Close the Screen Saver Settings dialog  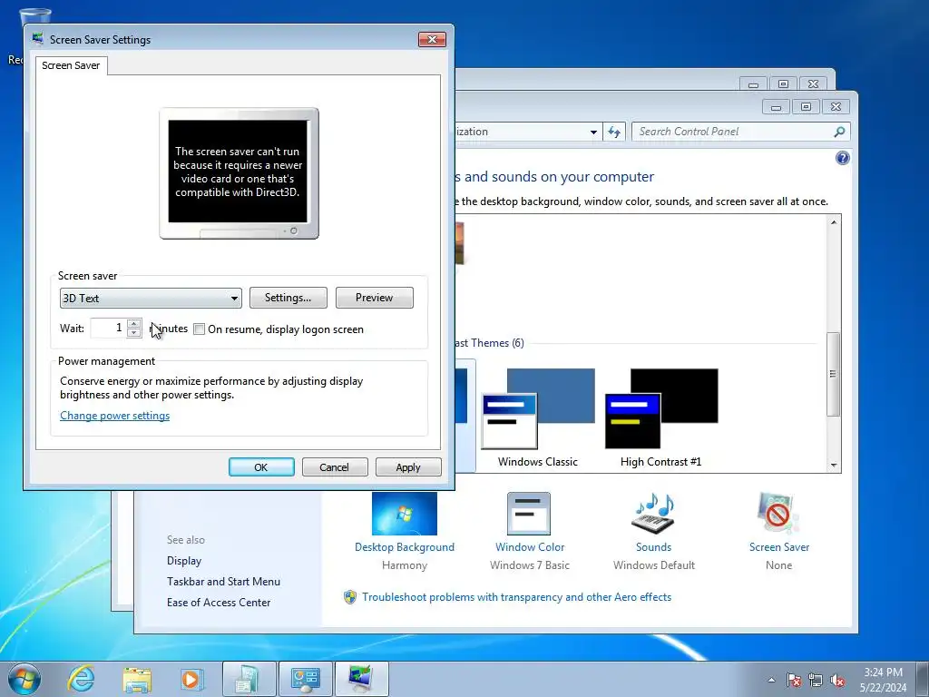432,39
